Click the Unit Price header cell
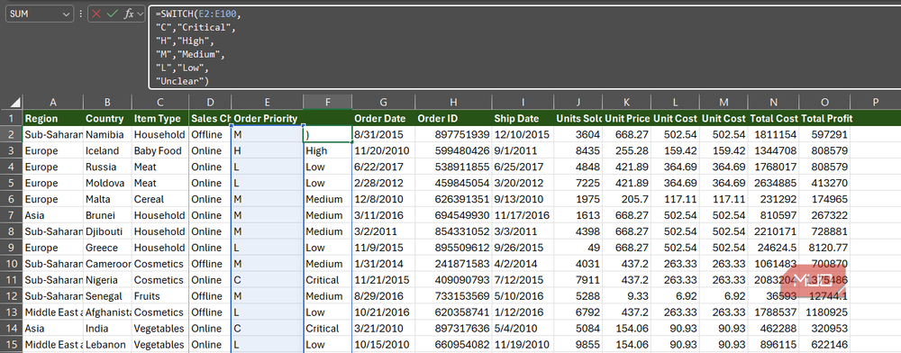Image resolution: width=901 pixels, height=353 pixels. (x=627, y=118)
